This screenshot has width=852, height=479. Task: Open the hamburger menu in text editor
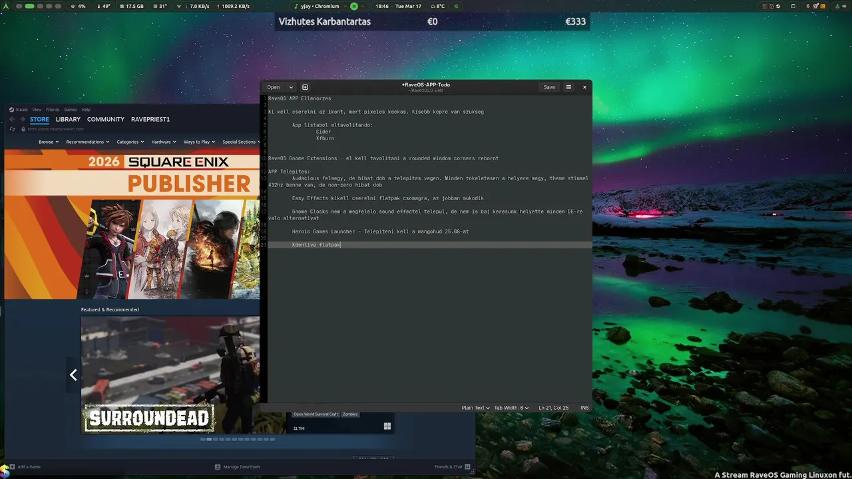click(568, 87)
